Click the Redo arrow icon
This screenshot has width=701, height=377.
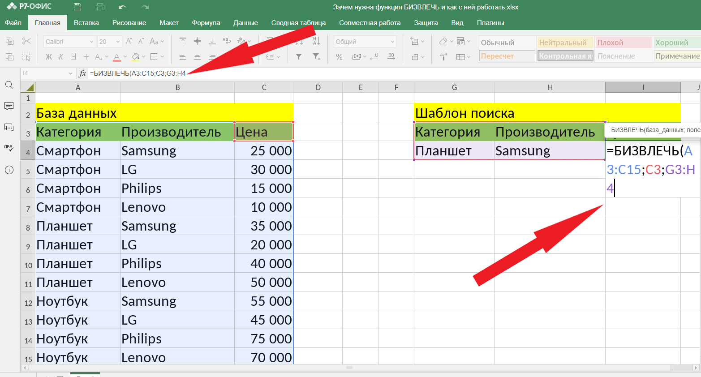coord(145,7)
